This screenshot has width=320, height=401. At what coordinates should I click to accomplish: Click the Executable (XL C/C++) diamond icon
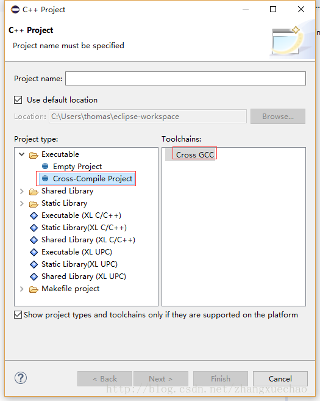click(34, 215)
